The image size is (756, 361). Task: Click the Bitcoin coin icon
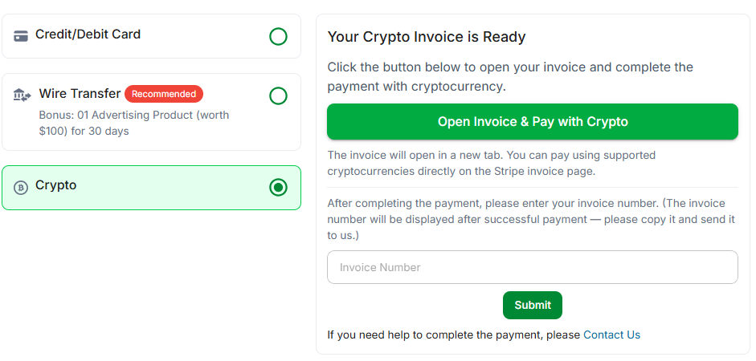[x=21, y=188]
